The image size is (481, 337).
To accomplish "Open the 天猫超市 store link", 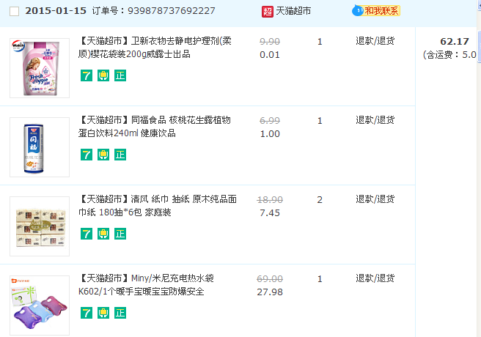I will click(x=293, y=11).
